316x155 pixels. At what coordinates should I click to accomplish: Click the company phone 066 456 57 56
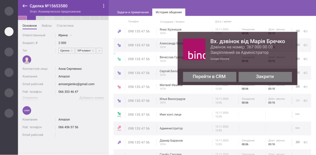tap(68, 127)
